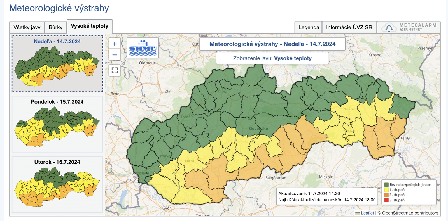Click the SHMU logo on the map

point(143,48)
